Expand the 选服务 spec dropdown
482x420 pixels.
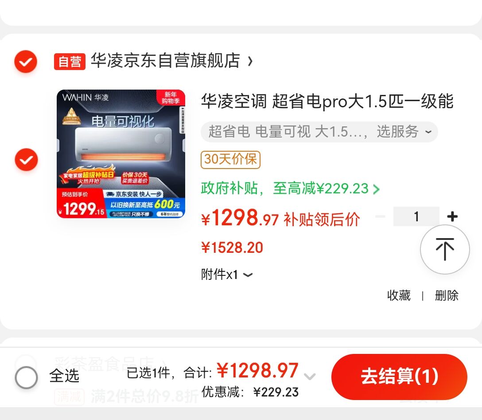click(319, 132)
